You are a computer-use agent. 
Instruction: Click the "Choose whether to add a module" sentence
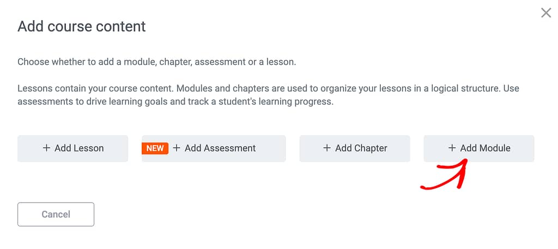coord(157,62)
